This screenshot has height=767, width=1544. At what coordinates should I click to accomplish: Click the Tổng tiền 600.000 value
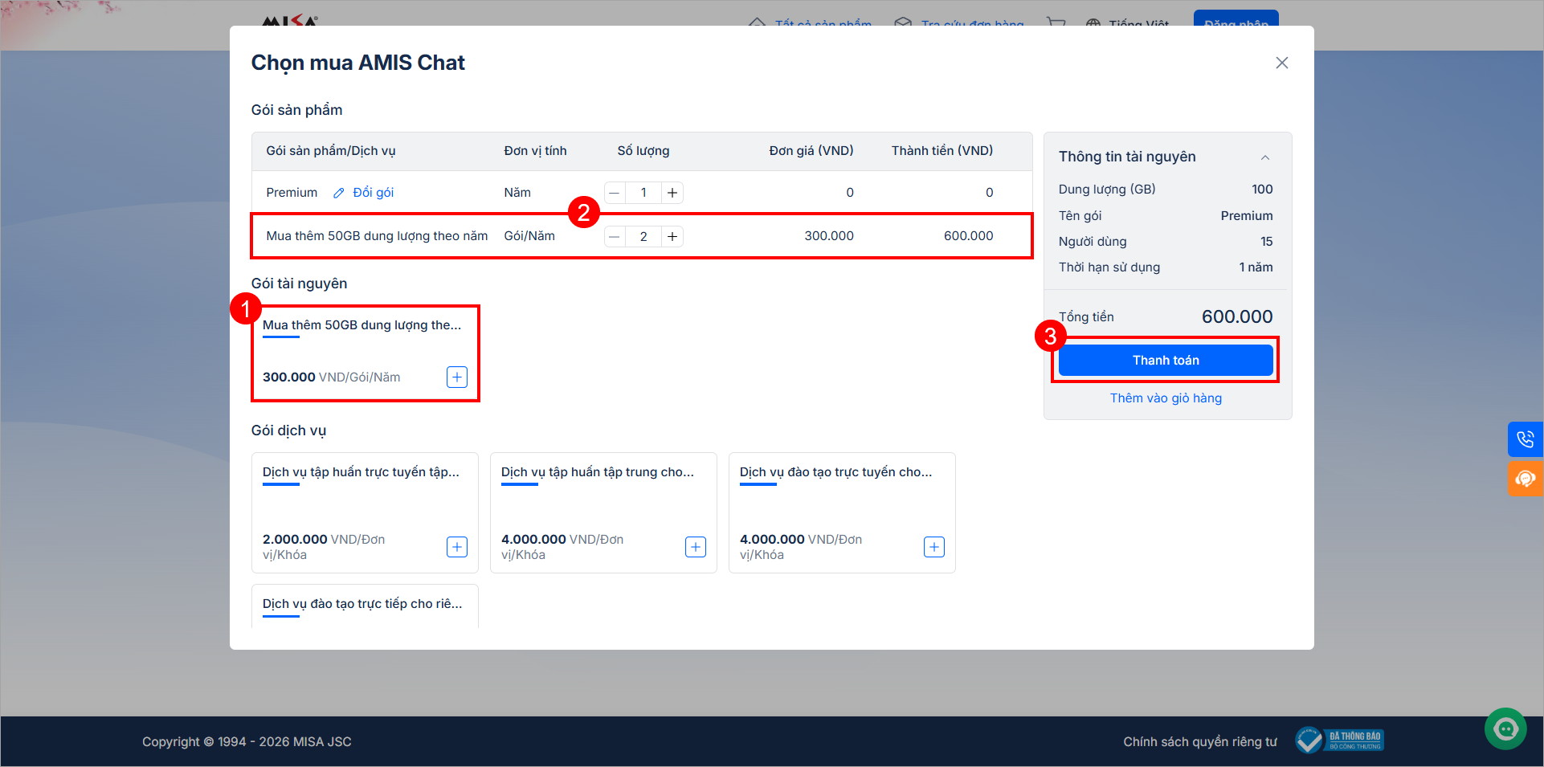coord(1237,316)
